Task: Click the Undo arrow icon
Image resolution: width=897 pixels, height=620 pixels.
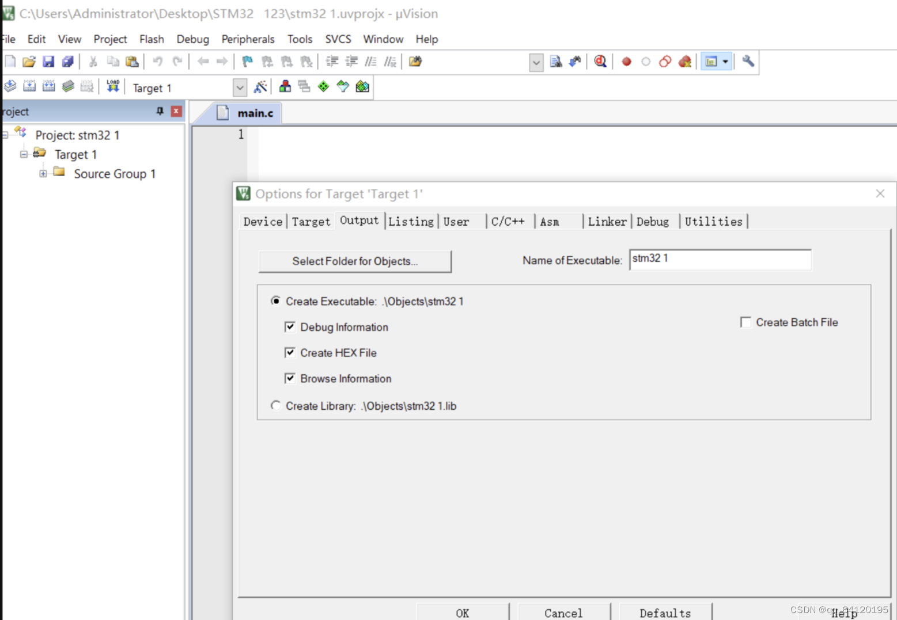Action: click(x=157, y=62)
